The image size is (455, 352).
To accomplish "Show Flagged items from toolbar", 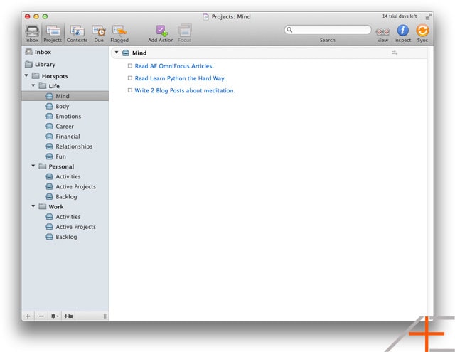I will tap(119, 31).
